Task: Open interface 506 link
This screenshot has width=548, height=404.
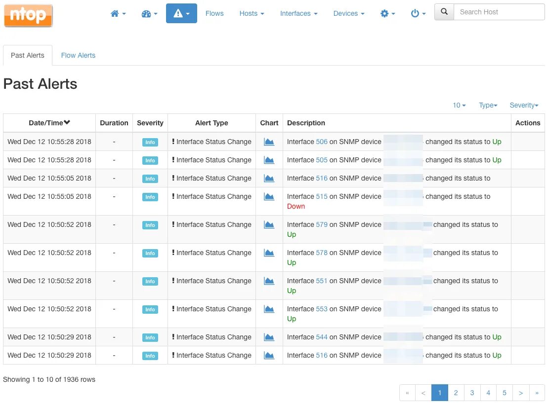Action: pos(322,142)
